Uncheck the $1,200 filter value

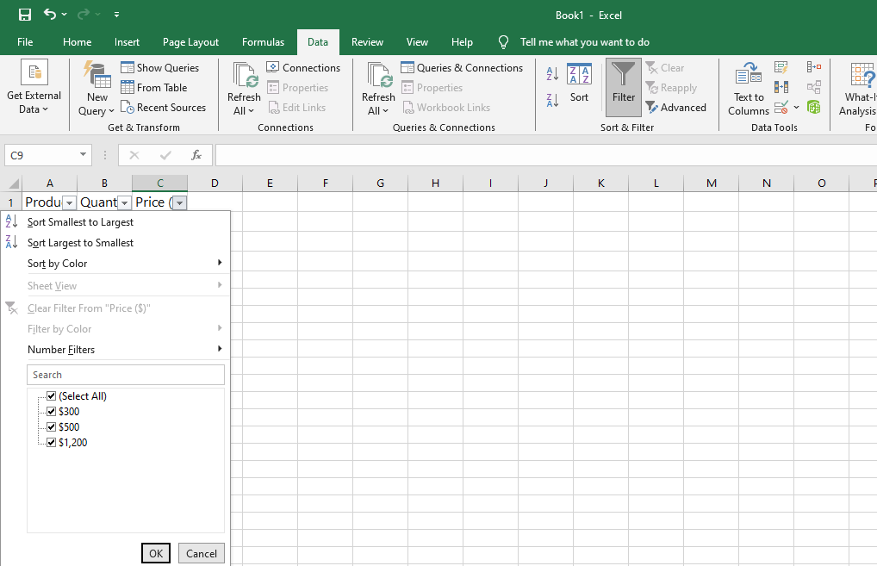(x=52, y=440)
